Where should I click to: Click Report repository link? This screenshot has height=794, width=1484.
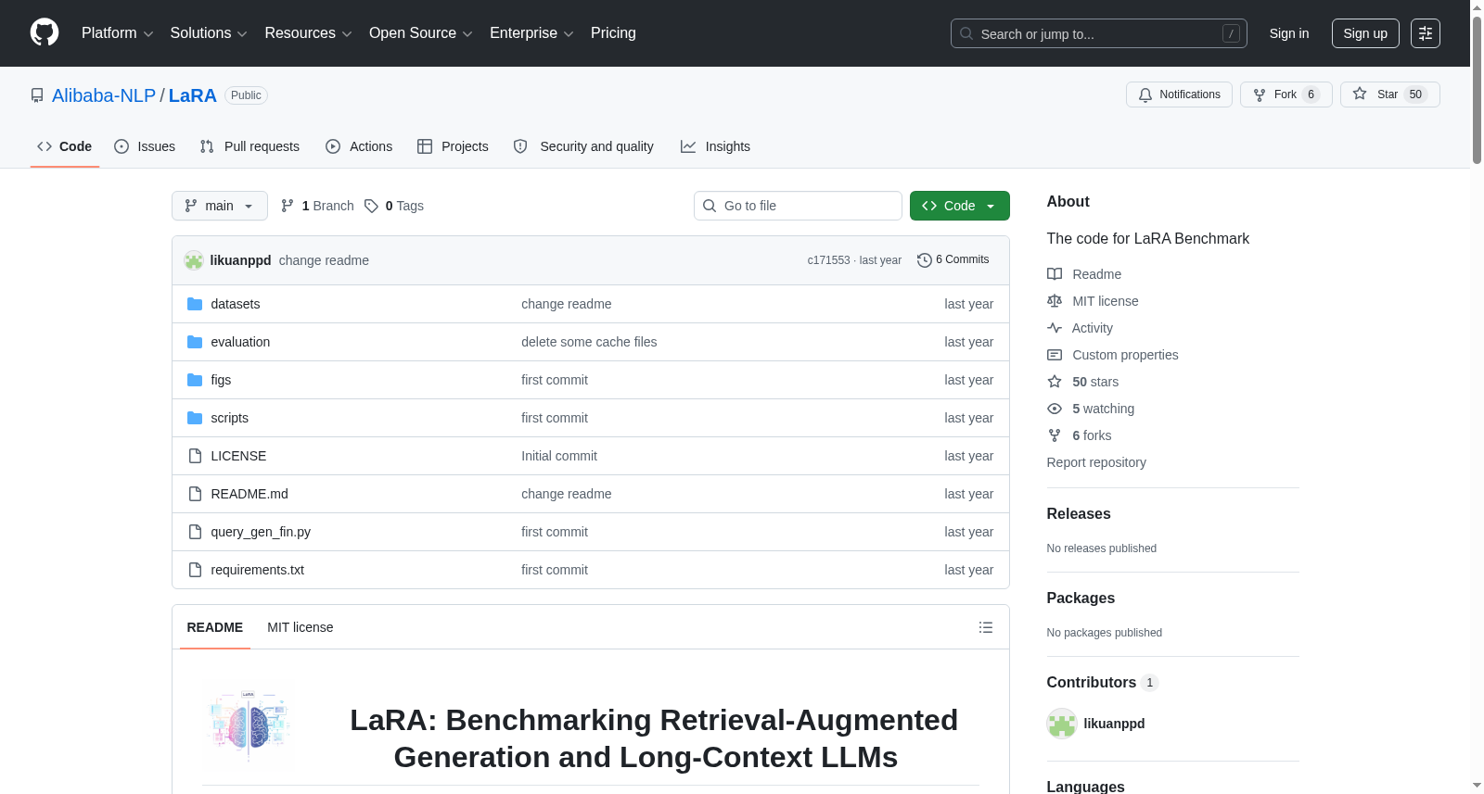point(1096,462)
